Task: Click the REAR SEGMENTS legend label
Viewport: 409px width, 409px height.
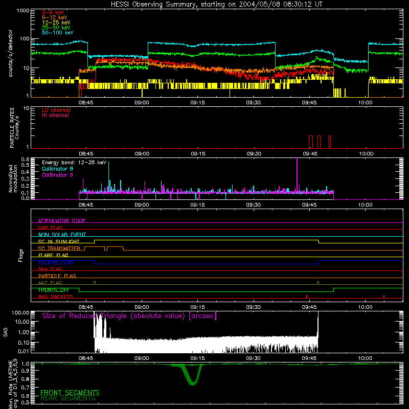Action: coord(68,398)
